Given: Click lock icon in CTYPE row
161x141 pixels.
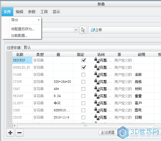Looking at the screenshot, I should click(97, 82).
